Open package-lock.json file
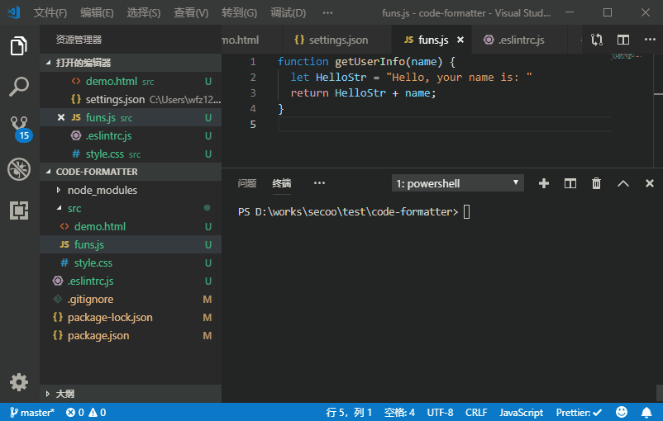Image resolution: width=663 pixels, height=421 pixels. [131, 317]
